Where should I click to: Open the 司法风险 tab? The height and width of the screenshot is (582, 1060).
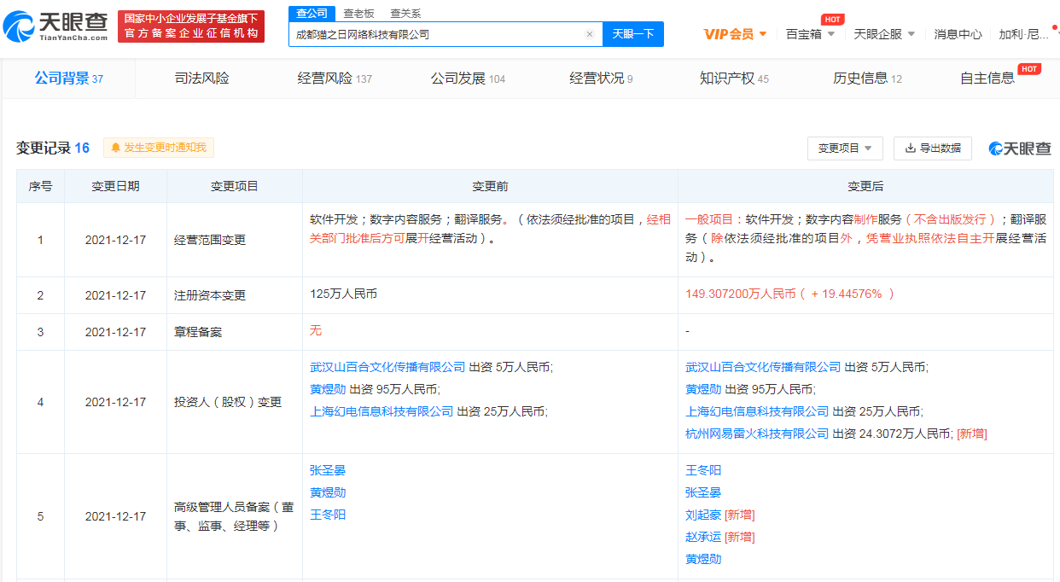point(202,79)
